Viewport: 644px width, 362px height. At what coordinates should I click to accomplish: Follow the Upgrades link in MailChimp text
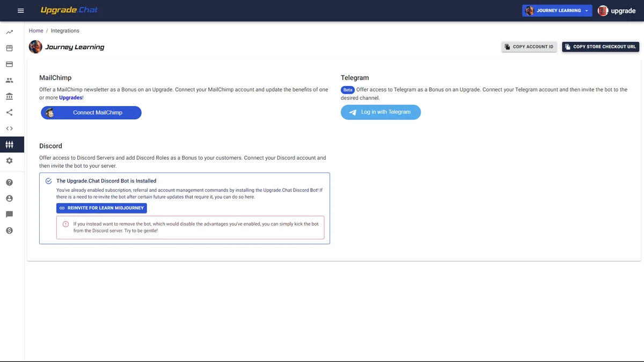point(70,98)
